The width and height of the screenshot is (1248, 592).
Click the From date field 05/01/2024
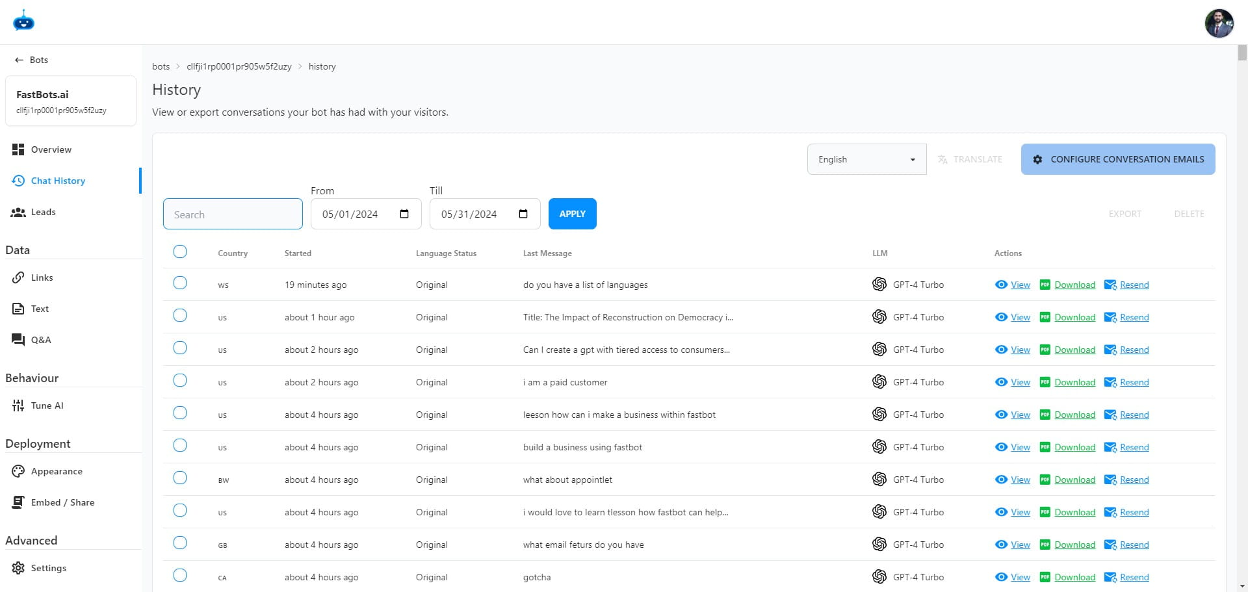pos(366,214)
